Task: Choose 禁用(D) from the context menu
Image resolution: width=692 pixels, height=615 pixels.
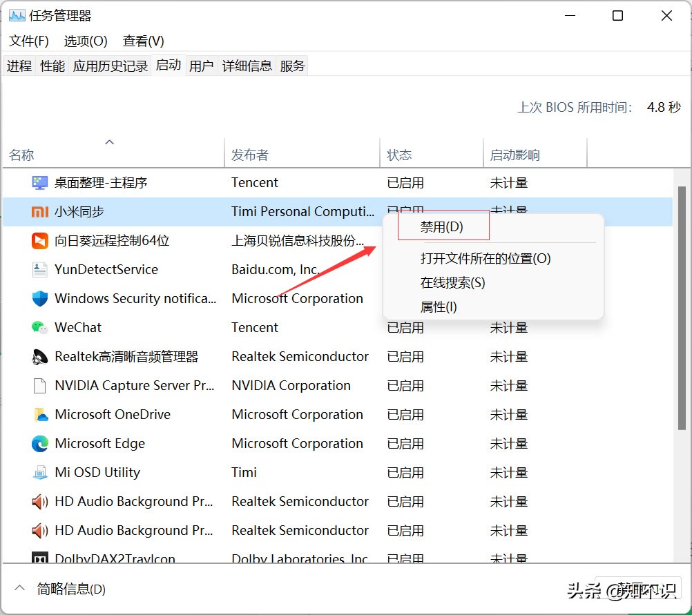Action: click(x=443, y=228)
